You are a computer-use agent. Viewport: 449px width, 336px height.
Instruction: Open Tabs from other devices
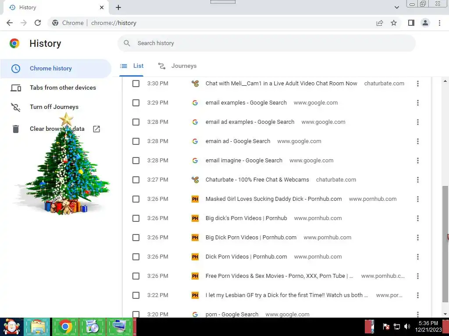tap(63, 87)
